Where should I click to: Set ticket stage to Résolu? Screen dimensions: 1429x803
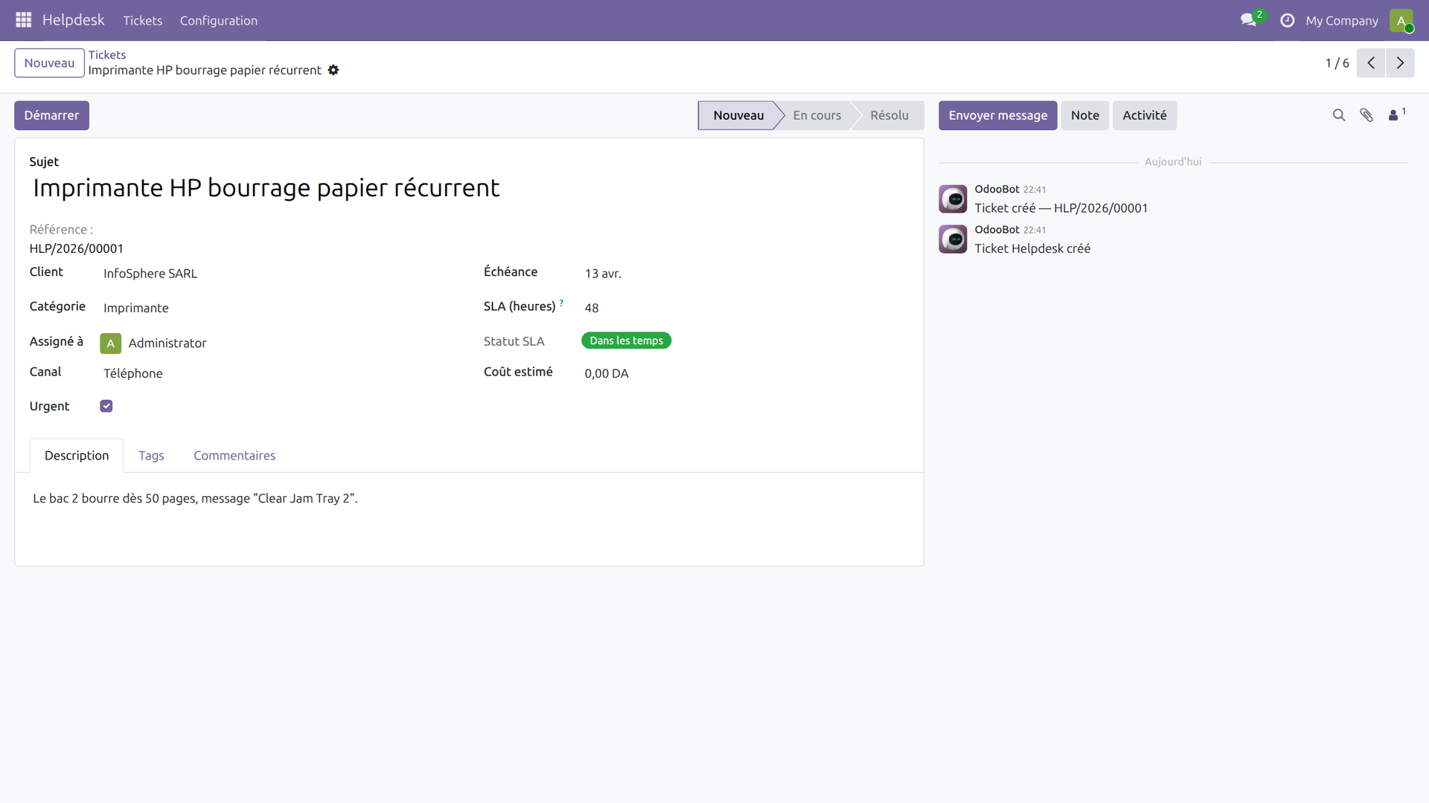point(889,115)
